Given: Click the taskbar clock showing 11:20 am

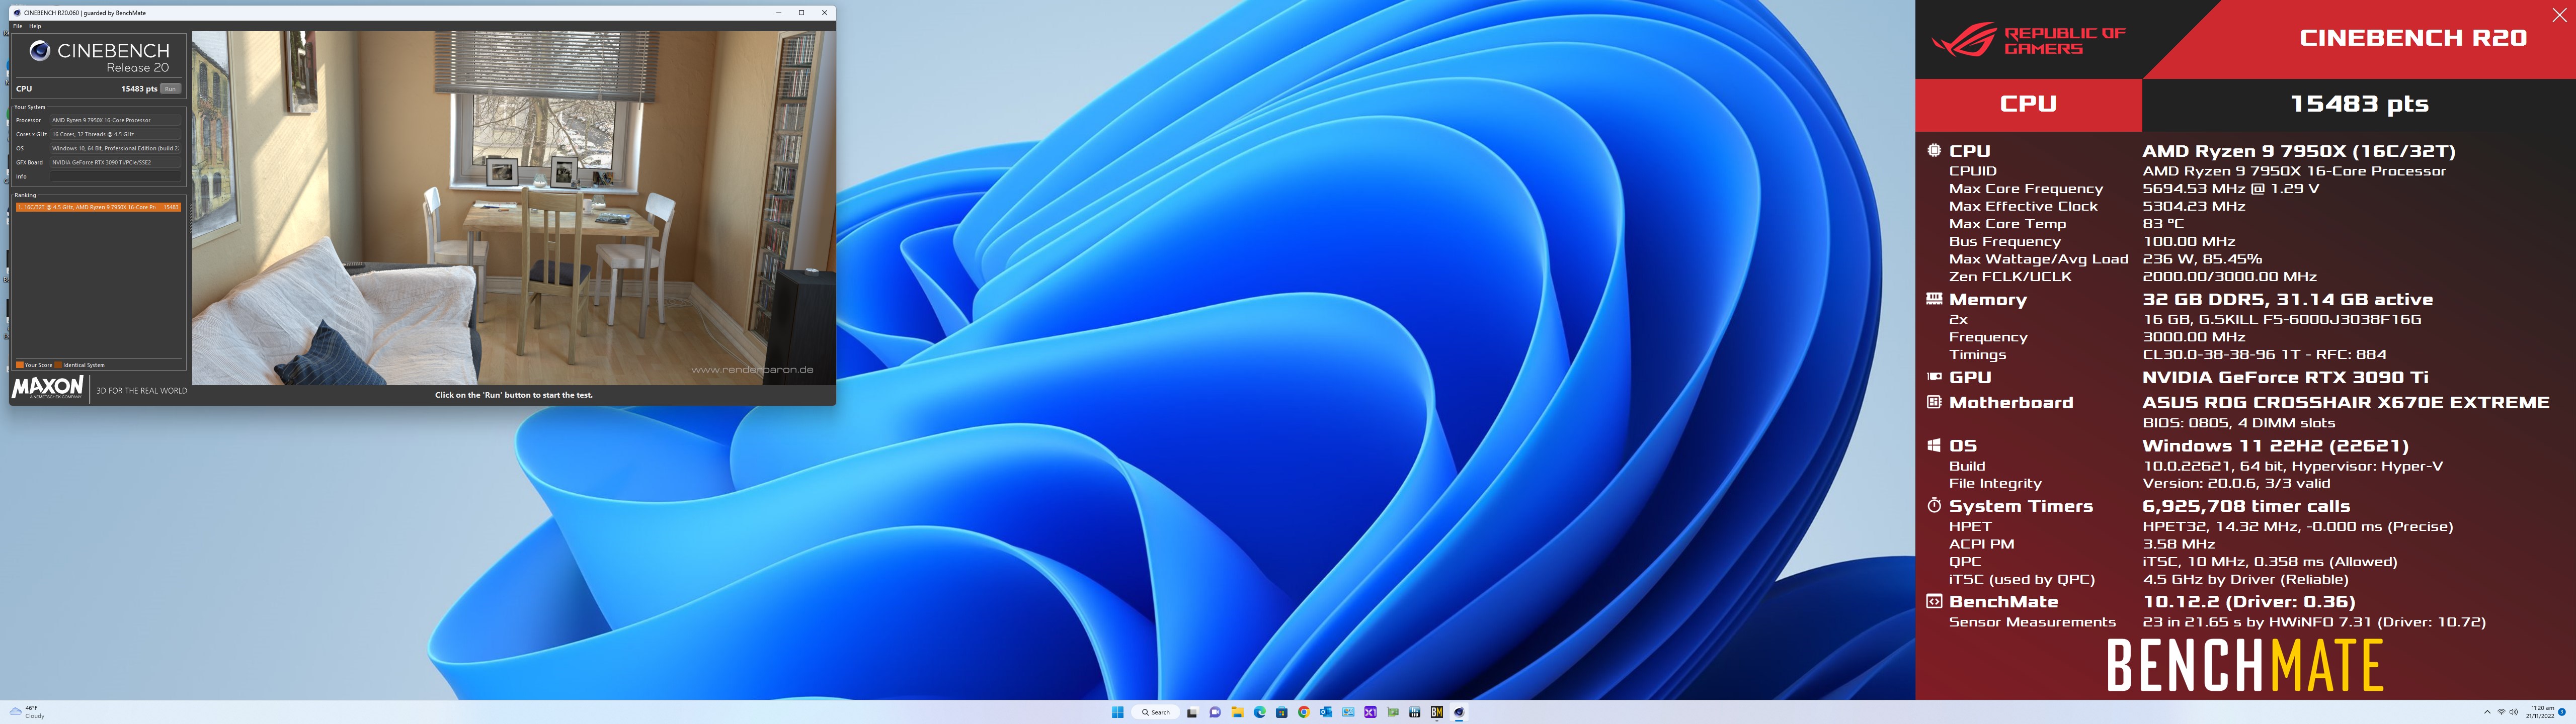Looking at the screenshot, I should click(2541, 712).
